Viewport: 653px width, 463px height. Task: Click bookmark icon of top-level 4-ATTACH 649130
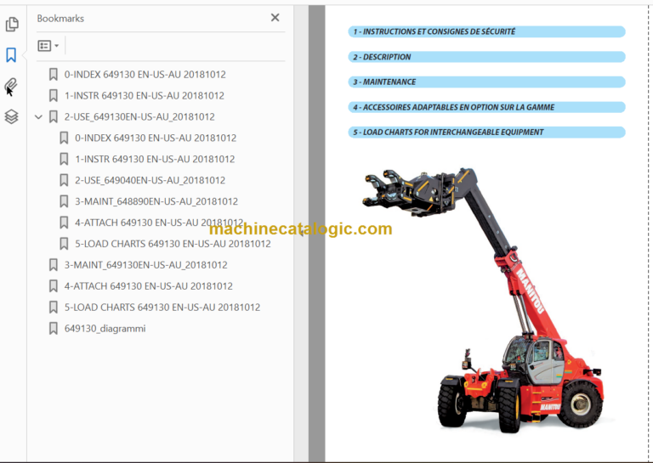(x=54, y=286)
